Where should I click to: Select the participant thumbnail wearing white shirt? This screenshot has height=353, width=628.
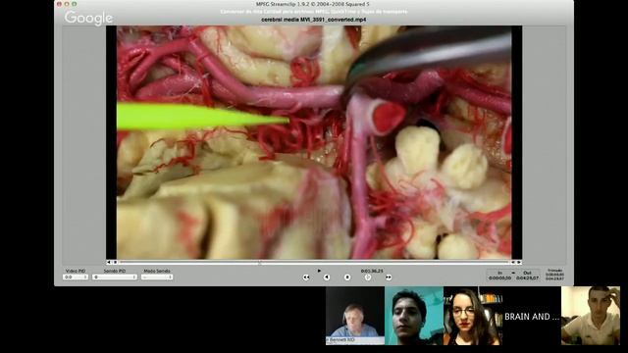591,316
